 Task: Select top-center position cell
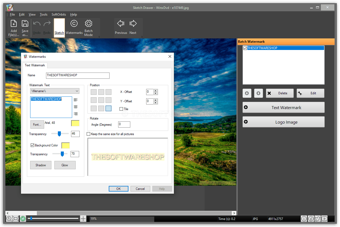click(x=101, y=92)
